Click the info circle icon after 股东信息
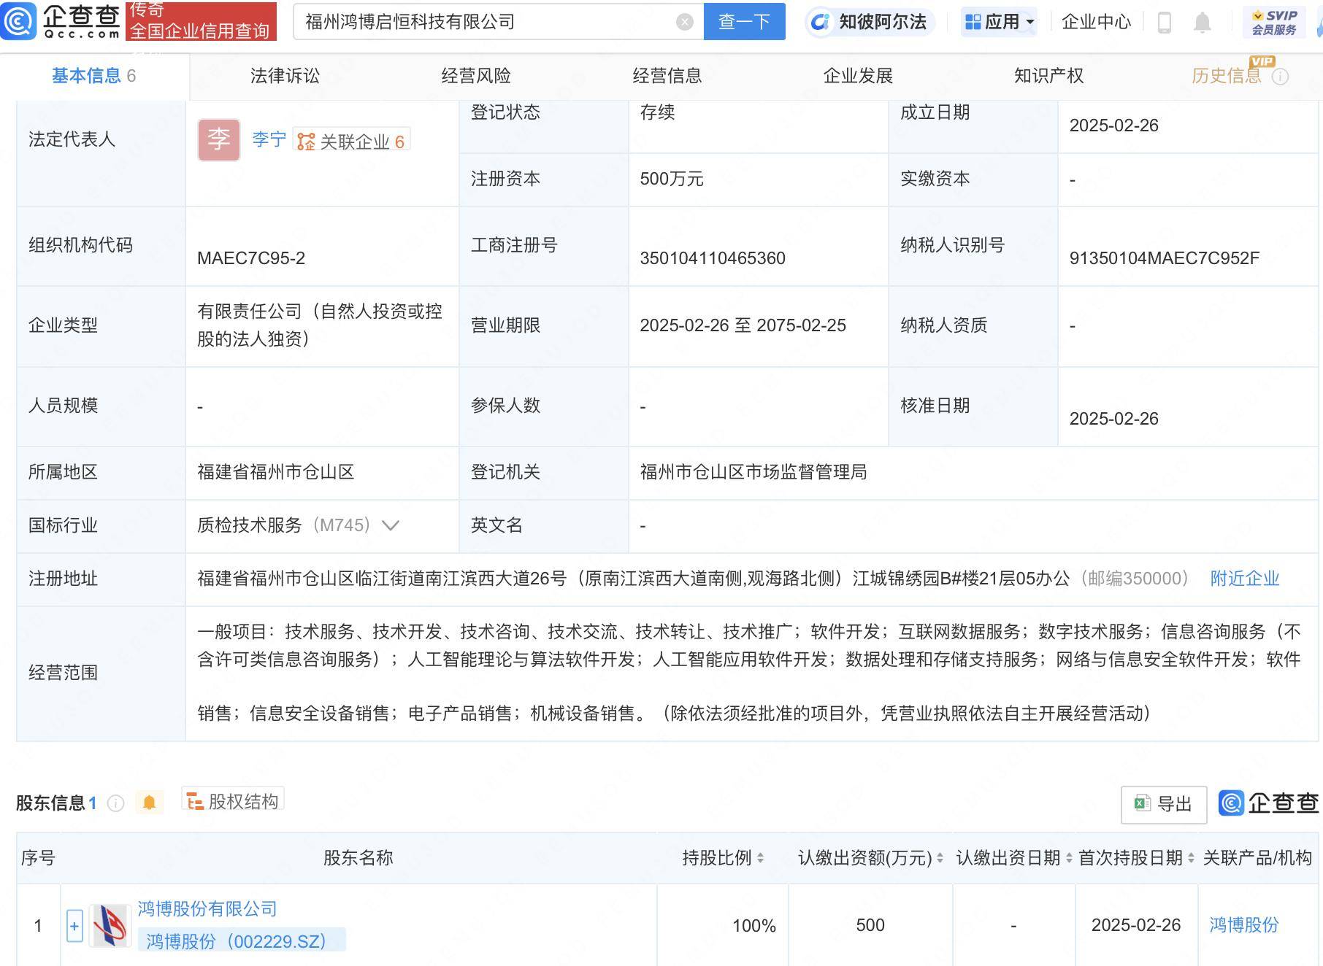The image size is (1323, 966). pos(115,803)
